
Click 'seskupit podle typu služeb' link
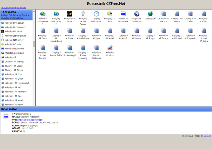(x=13, y=7)
